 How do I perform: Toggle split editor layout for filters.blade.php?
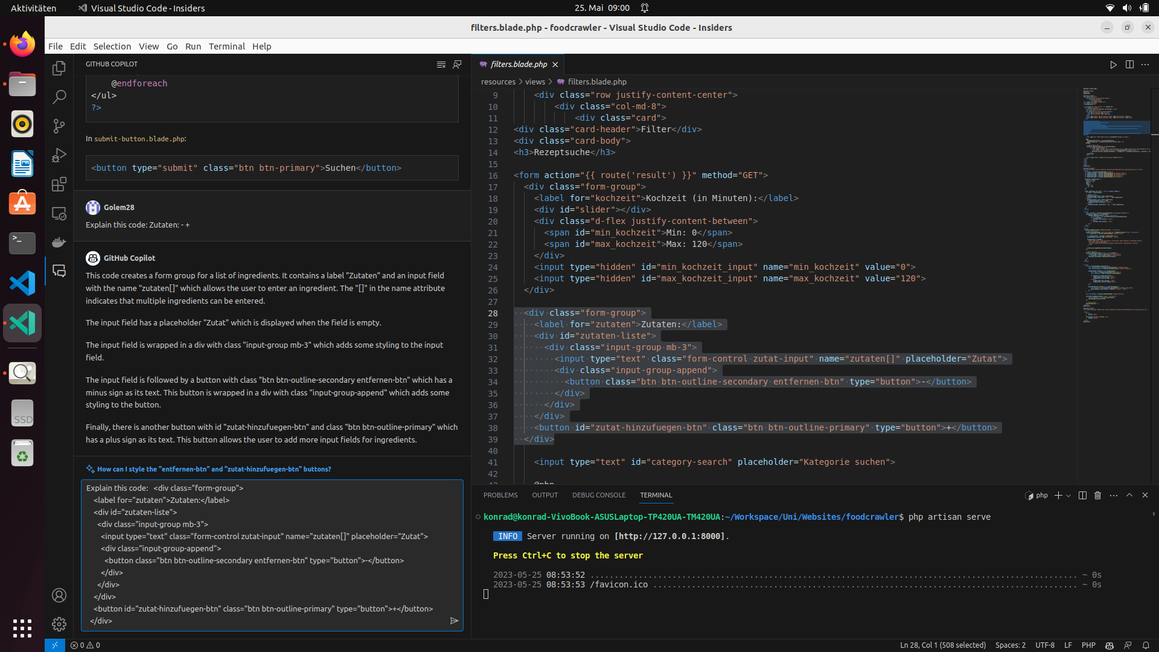(1129, 65)
